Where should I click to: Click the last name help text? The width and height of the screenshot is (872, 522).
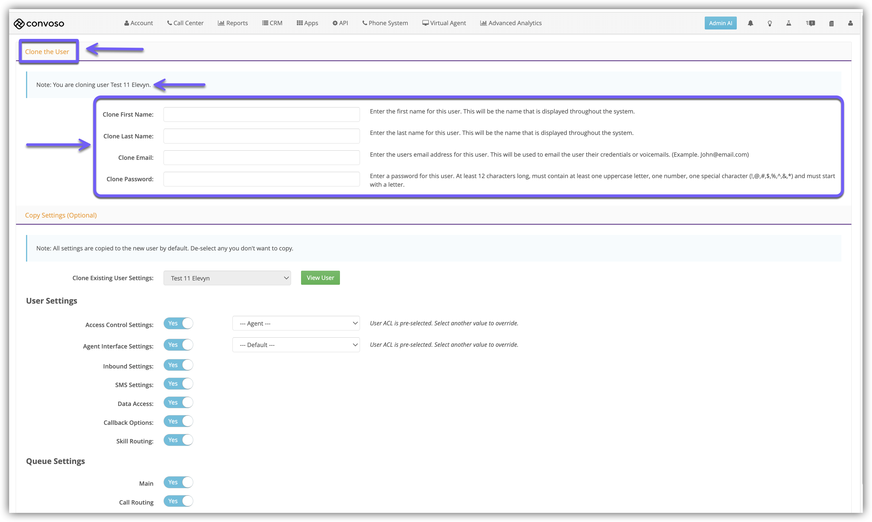point(501,133)
